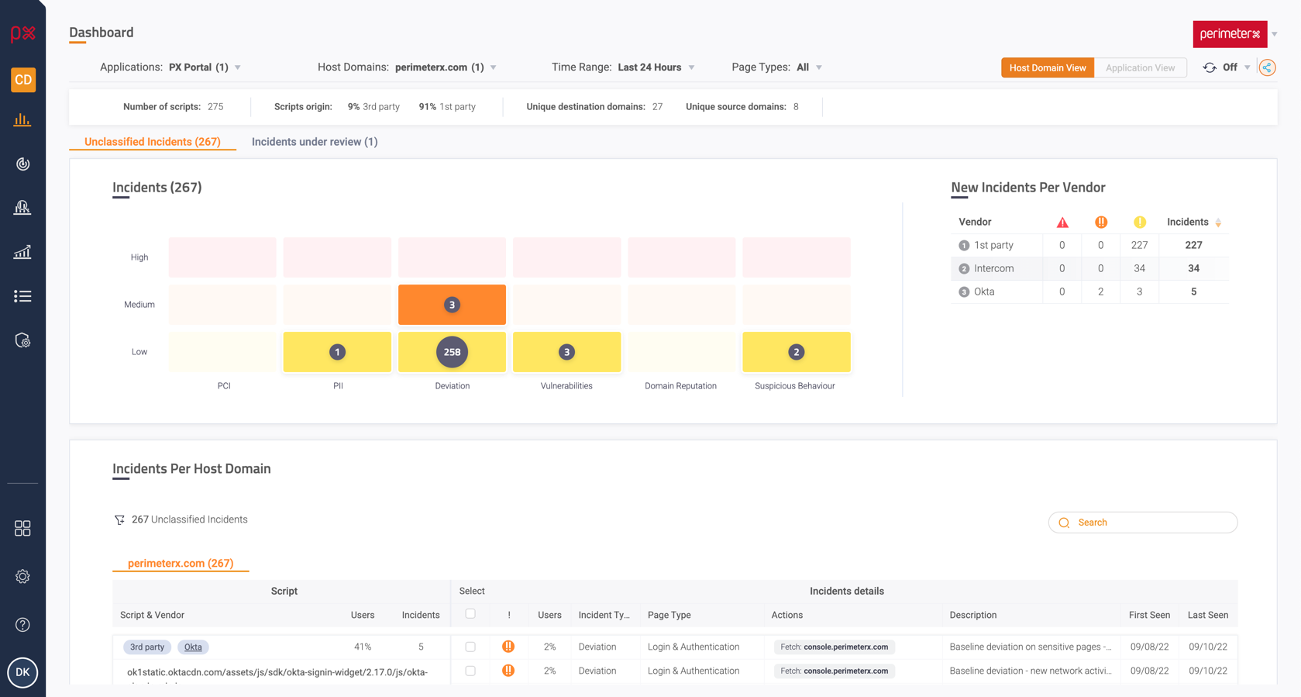This screenshot has width=1301, height=697.
Task: Open the help question mark icon
Action: [x=22, y=625]
